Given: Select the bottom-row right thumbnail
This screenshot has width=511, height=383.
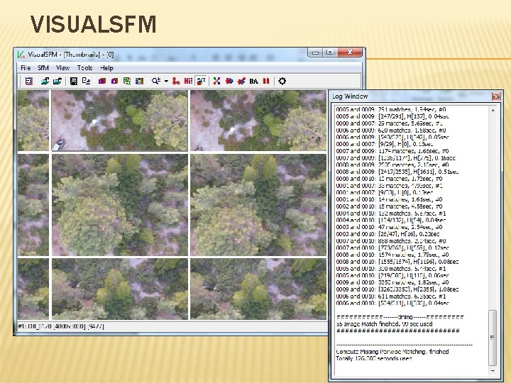Looking at the screenshot, I should click(x=258, y=289).
